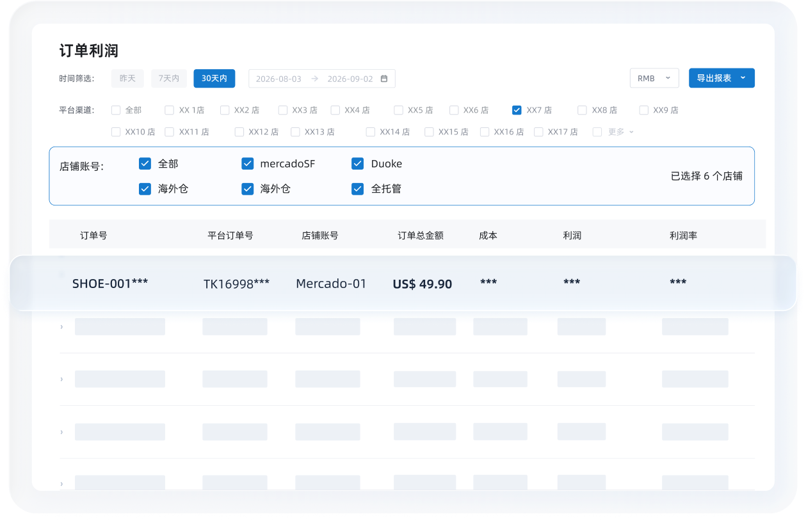Check the XX6 店 checkbox
Screen dimensions: 806x521
(x=454, y=110)
